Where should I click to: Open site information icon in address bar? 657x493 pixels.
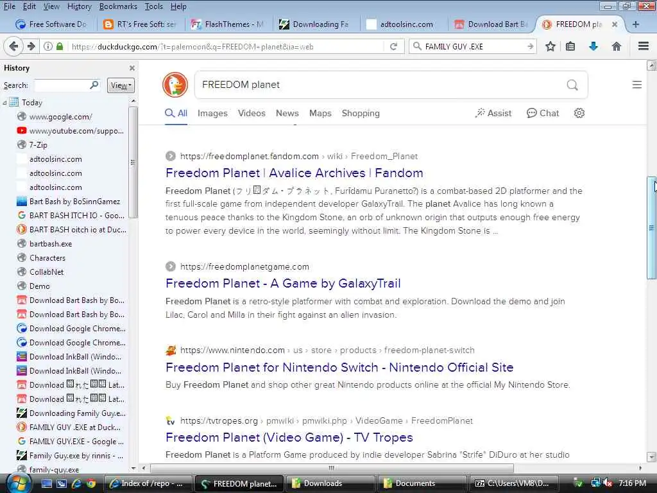[x=48, y=46]
